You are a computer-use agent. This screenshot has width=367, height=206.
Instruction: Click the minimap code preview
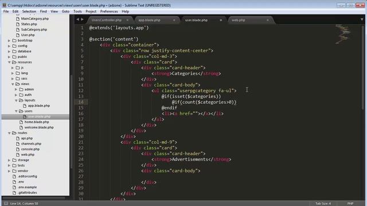(x=343, y=34)
